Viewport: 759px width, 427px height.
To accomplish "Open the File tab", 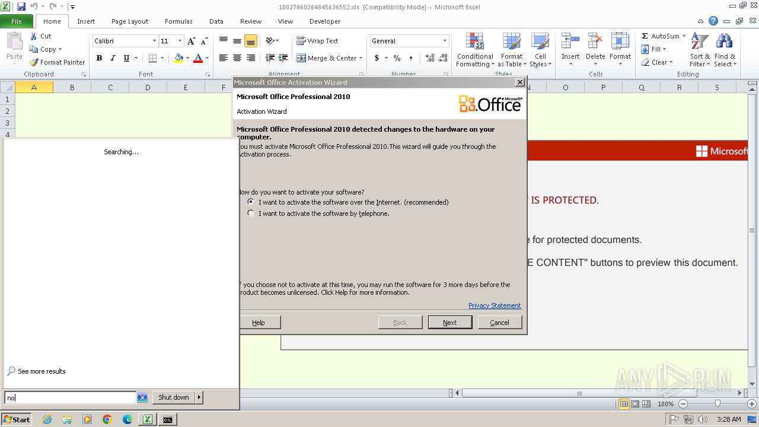I will click(17, 21).
